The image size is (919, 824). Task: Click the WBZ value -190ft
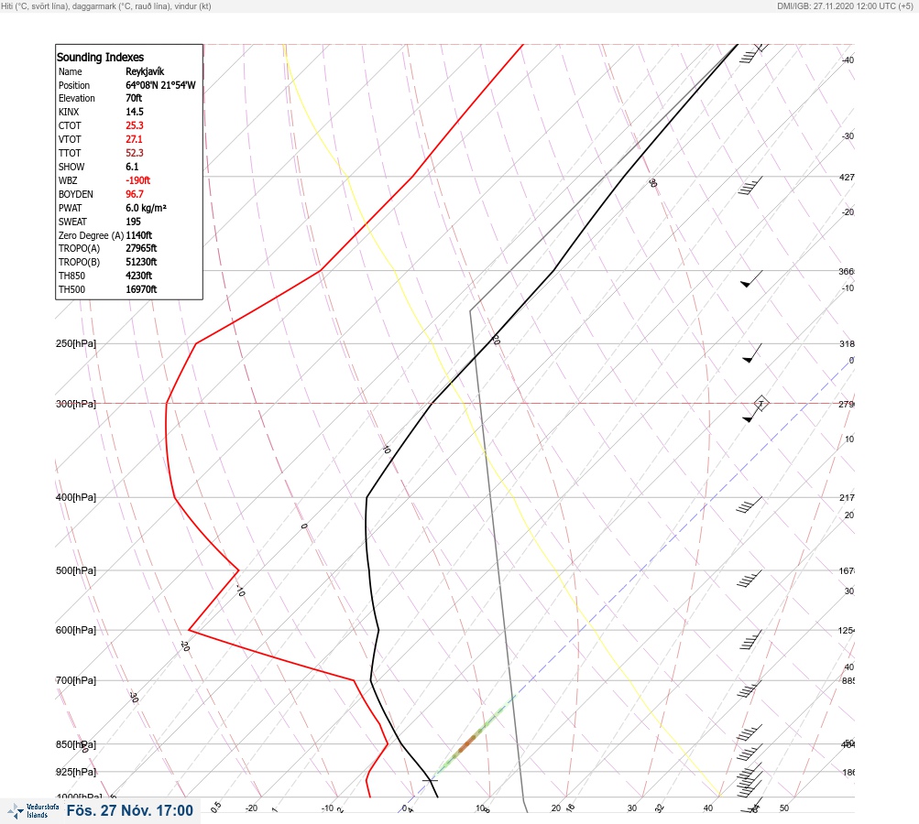coord(137,180)
